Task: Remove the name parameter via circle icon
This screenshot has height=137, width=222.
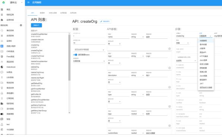Action: point(169,49)
